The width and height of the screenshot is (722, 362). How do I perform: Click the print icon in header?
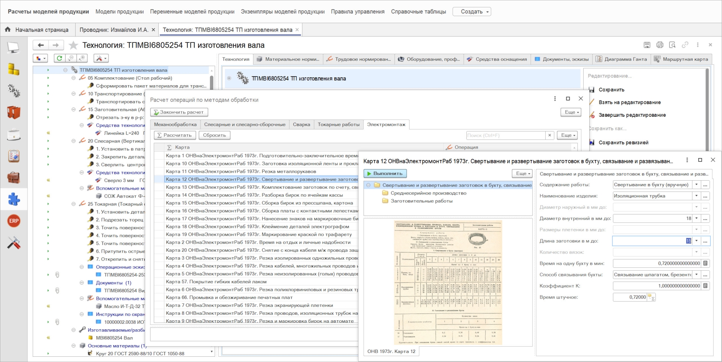(660, 45)
